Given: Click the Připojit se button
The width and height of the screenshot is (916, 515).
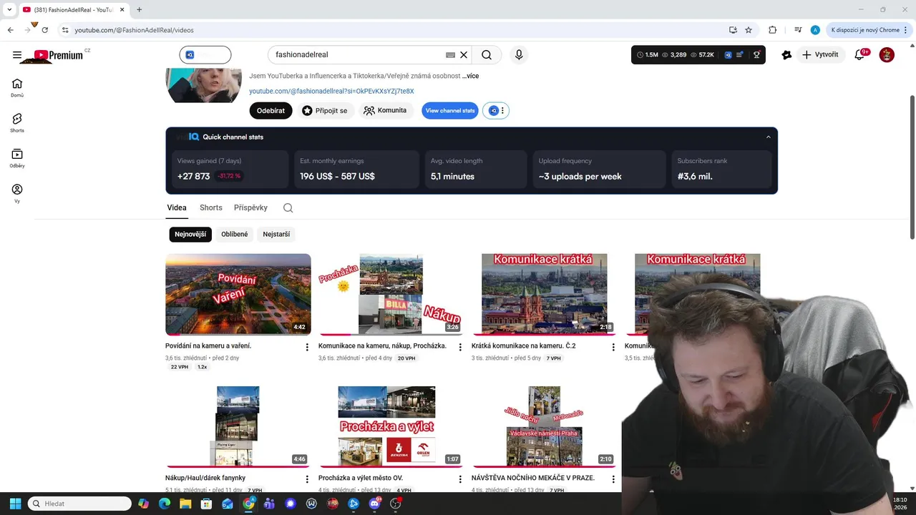Looking at the screenshot, I should [326, 111].
